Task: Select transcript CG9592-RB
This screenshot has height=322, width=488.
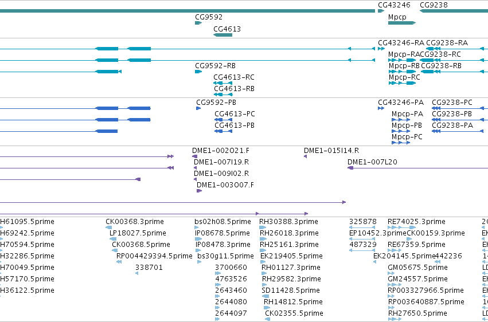Action: [216, 66]
